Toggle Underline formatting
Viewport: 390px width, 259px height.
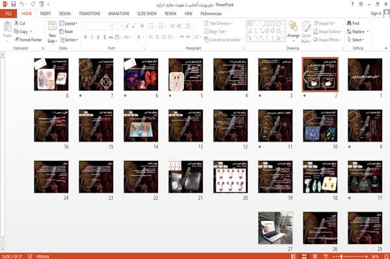click(98, 37)
